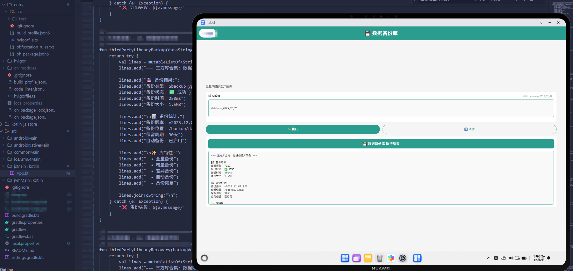
Task: Click the 数据备份库 title in the green header
Action: pos(381,33)
